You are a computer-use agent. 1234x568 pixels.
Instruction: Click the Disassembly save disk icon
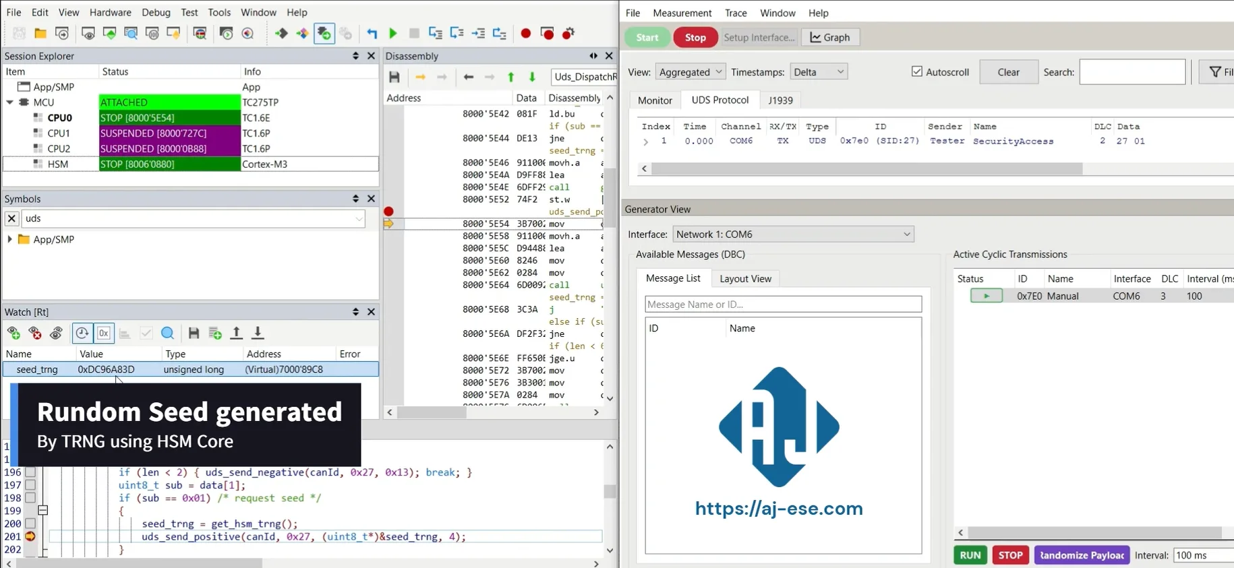coord(394,77)
